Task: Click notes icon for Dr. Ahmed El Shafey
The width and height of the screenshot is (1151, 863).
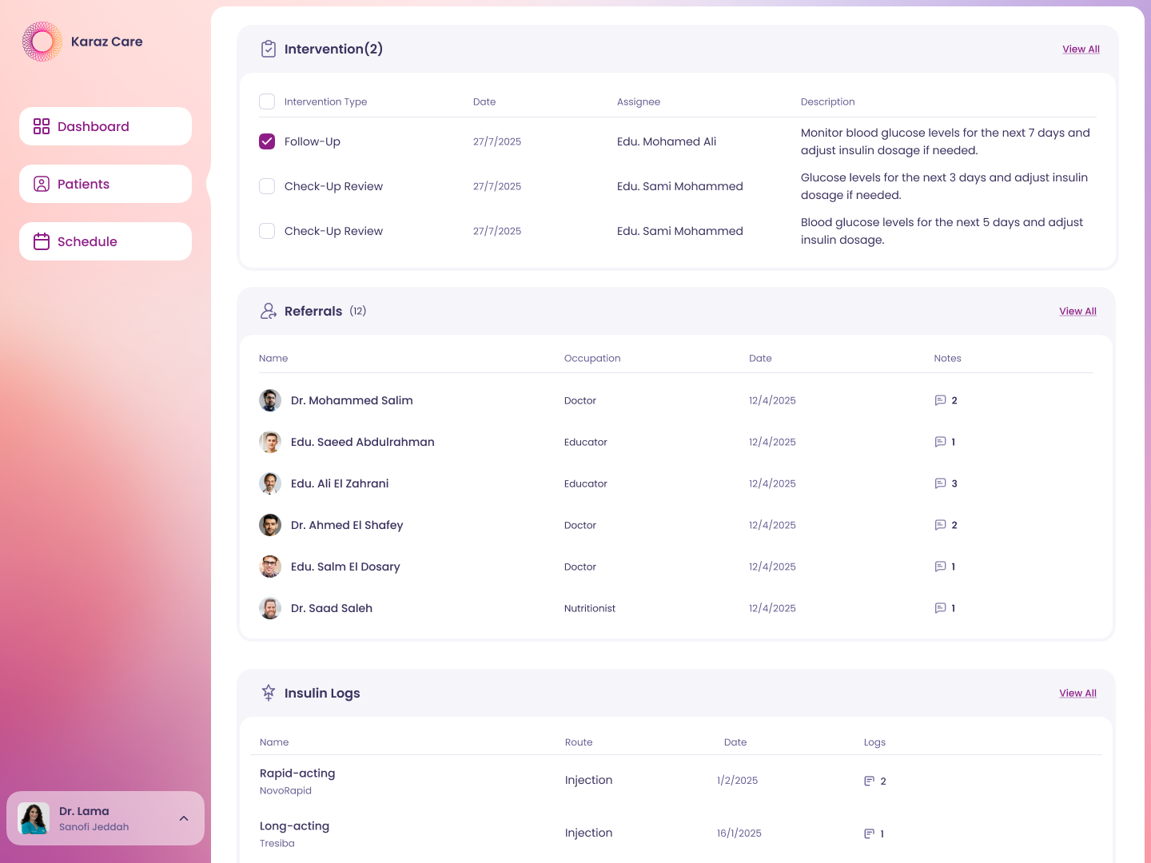Action: click(x=940, y=525)
